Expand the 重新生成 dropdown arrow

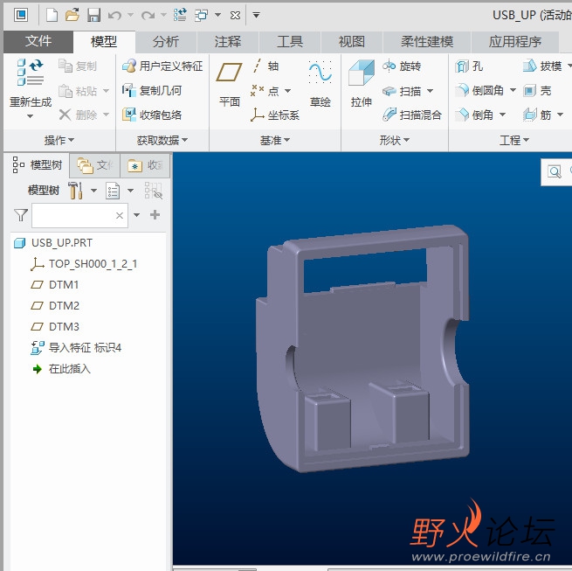pos(31,116)
